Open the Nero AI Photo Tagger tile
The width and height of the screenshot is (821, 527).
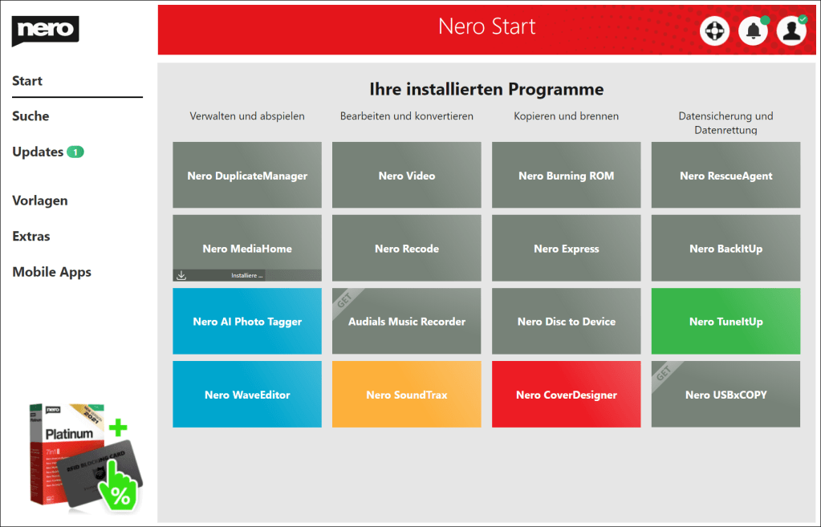tap(247, 322)
